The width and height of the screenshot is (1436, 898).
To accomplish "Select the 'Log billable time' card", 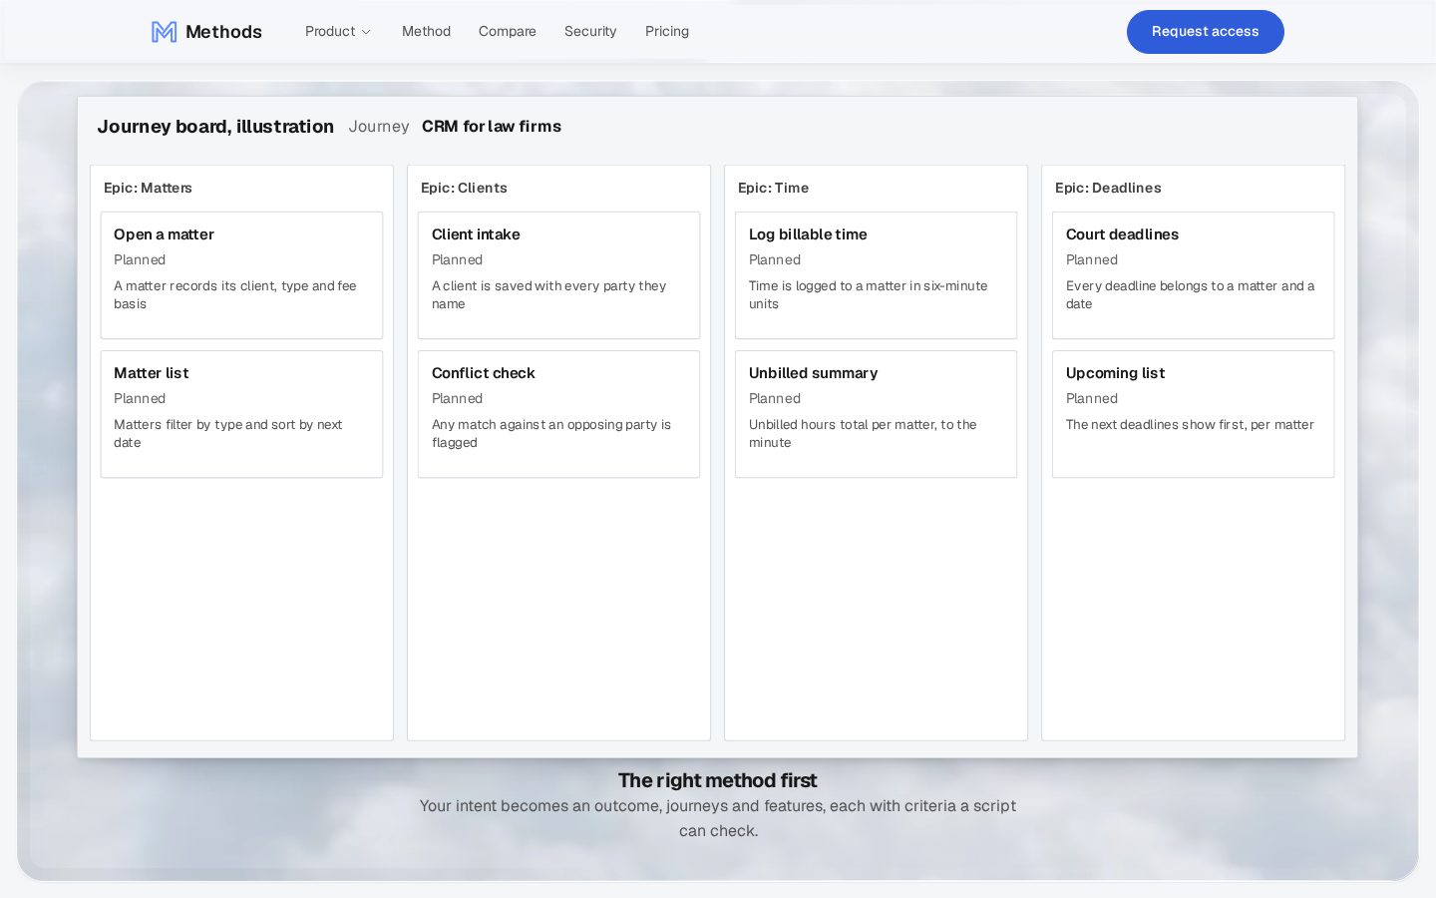I will tap(876, 275).
